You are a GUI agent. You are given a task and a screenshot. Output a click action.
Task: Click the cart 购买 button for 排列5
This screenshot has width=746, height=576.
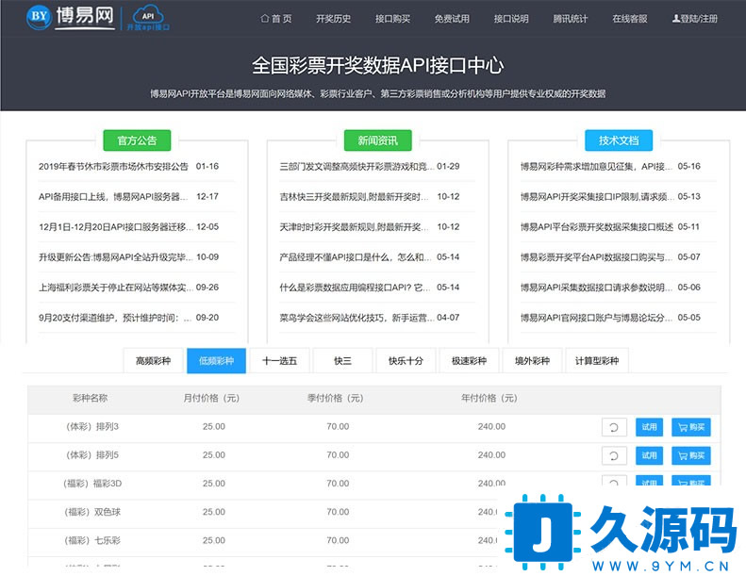coord(691,456)
